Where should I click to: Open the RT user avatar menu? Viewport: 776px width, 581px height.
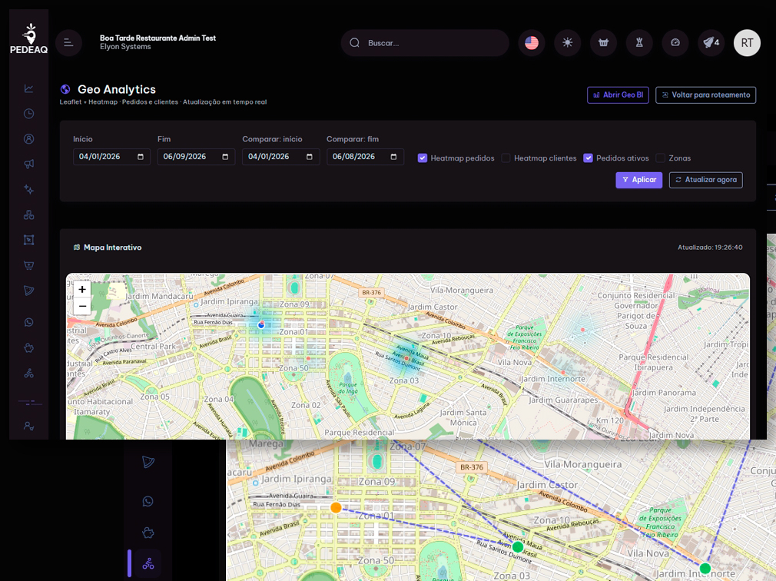(x=747, y=43)
